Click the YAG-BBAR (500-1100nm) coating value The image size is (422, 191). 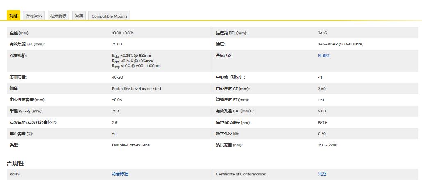340,44
